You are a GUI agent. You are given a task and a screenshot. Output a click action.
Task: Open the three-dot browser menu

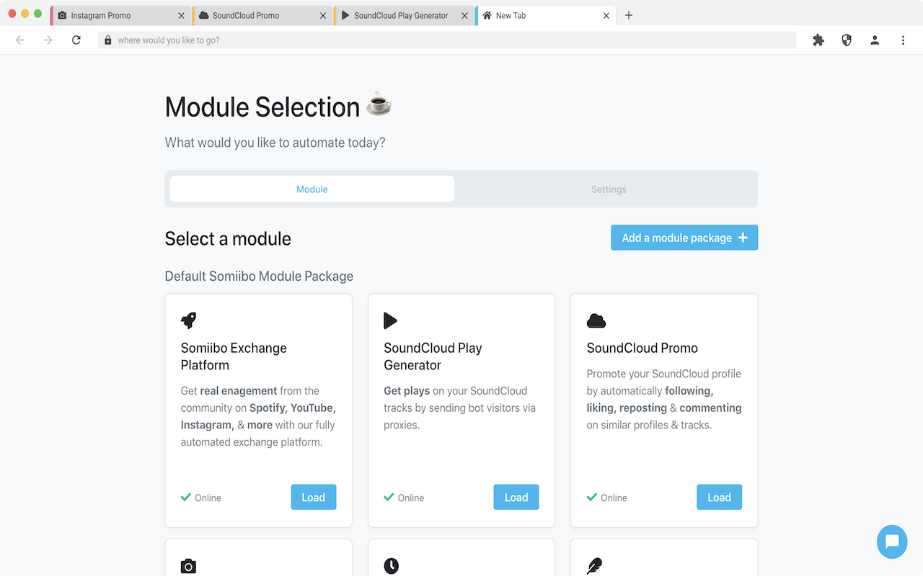coord(903,40)
